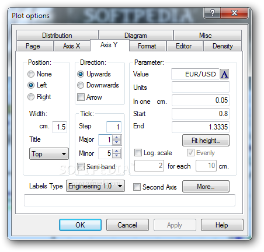This screenshot has height=252, width=264.
Task: Switch to the Distribution tab
Action: tap(57, 36)
